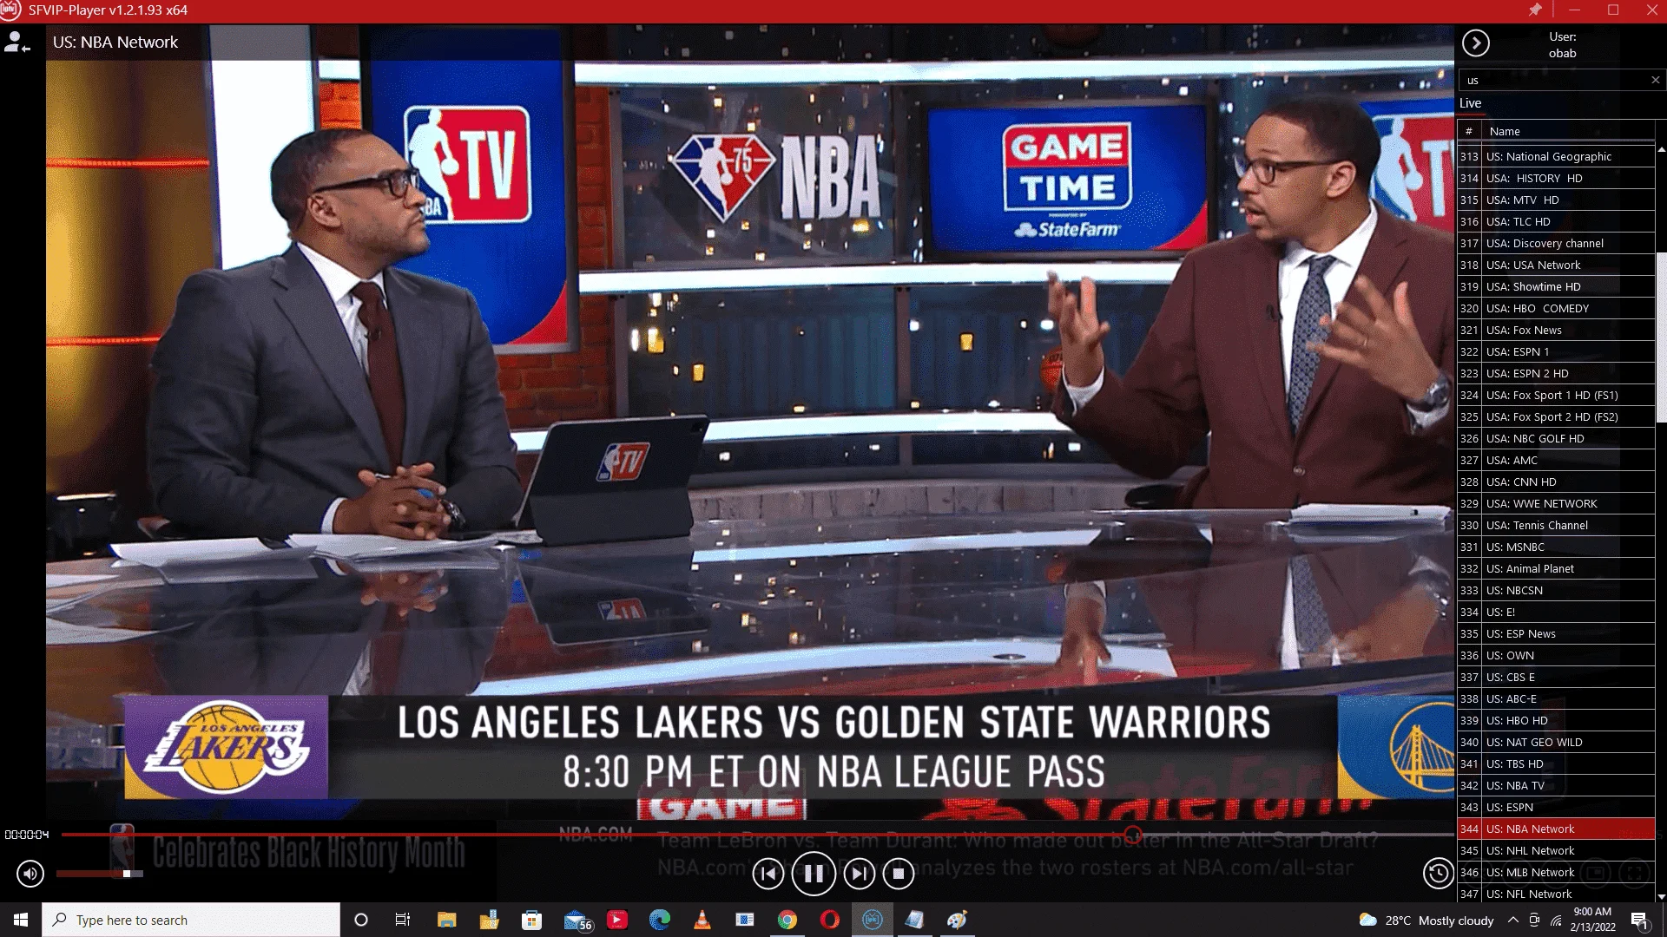
Task: Open the user account icon
Action: coord(17,43)
